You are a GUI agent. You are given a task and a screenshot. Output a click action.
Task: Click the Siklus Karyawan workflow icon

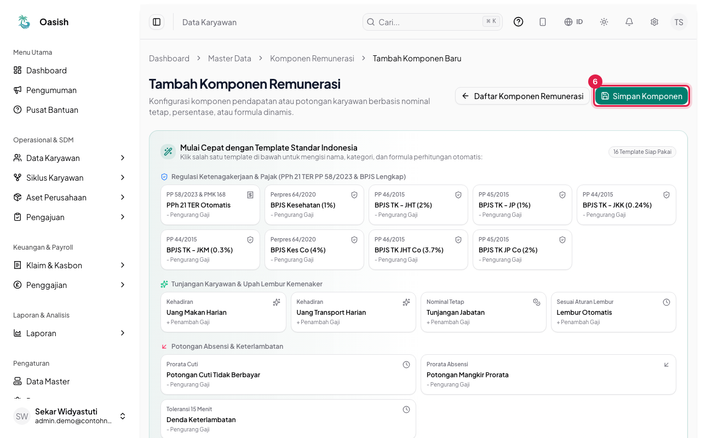[18, 177]
